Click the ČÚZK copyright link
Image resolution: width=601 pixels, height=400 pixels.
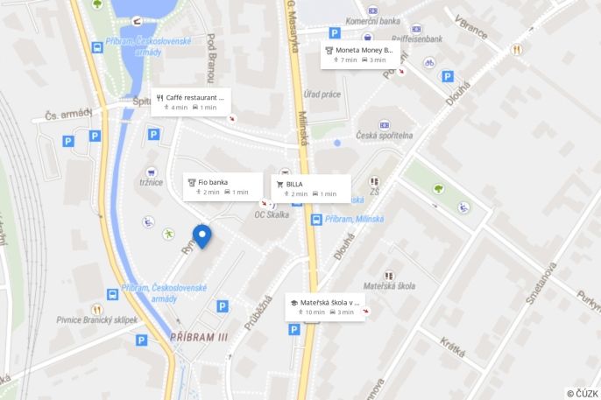point(583,394)
